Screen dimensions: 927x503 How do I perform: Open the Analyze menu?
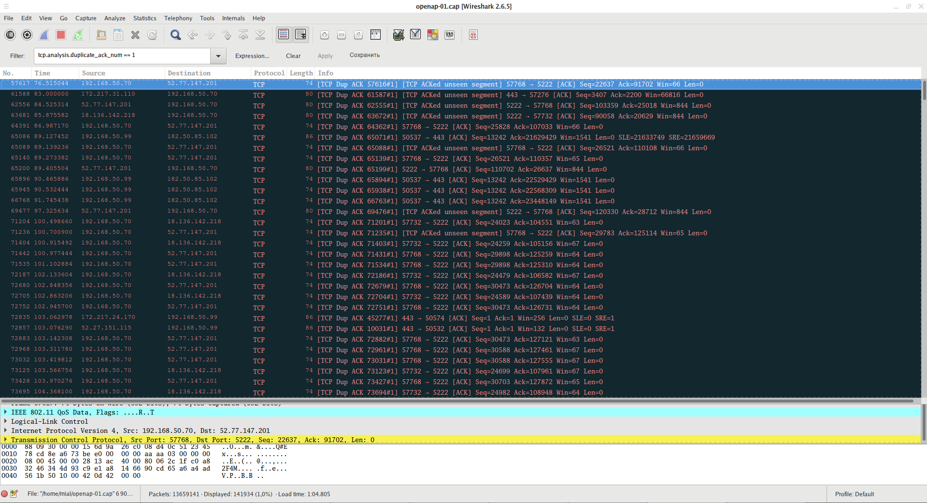click(x=114, y=18)
